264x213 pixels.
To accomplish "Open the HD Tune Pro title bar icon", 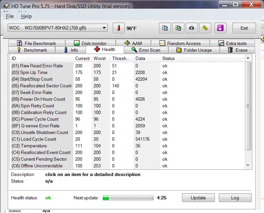I will coord(6,6).
